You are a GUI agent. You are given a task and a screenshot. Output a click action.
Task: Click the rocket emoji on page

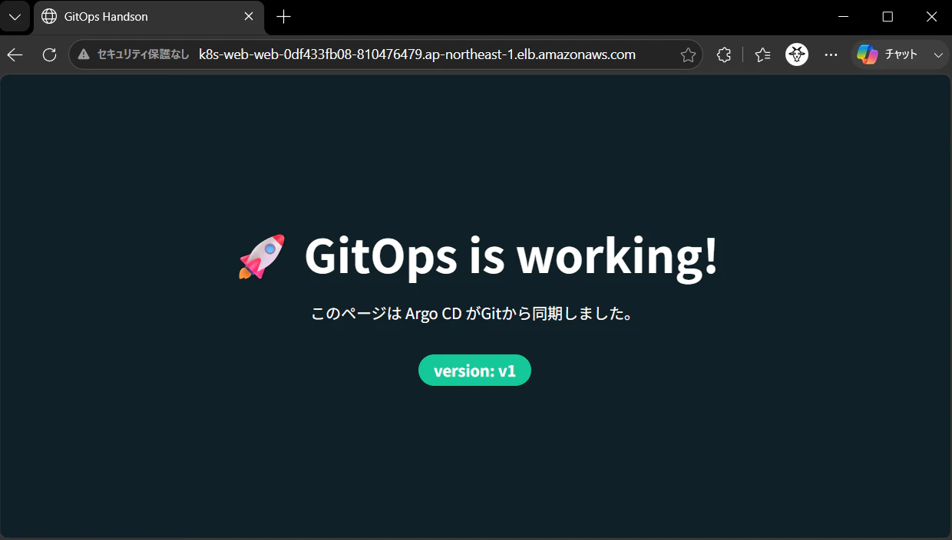coord(262,256)
